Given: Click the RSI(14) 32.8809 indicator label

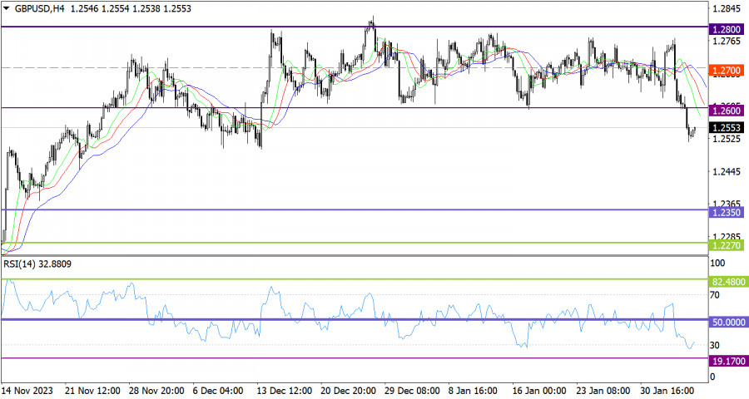Looking at the screenshot, I should click(x=37, y=264).
